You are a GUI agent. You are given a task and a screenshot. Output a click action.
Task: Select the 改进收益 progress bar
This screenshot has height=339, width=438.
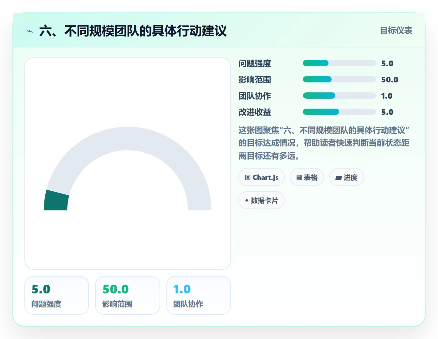coord(339,112)
